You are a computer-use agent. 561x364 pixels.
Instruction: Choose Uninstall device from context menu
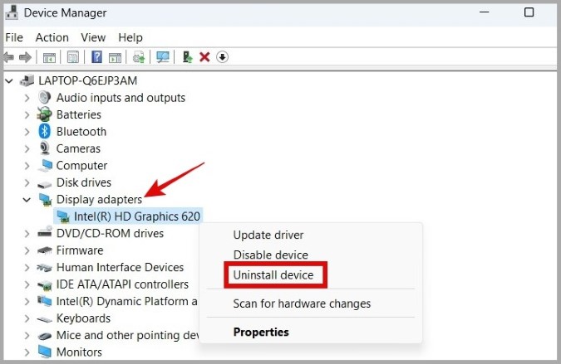273,274
